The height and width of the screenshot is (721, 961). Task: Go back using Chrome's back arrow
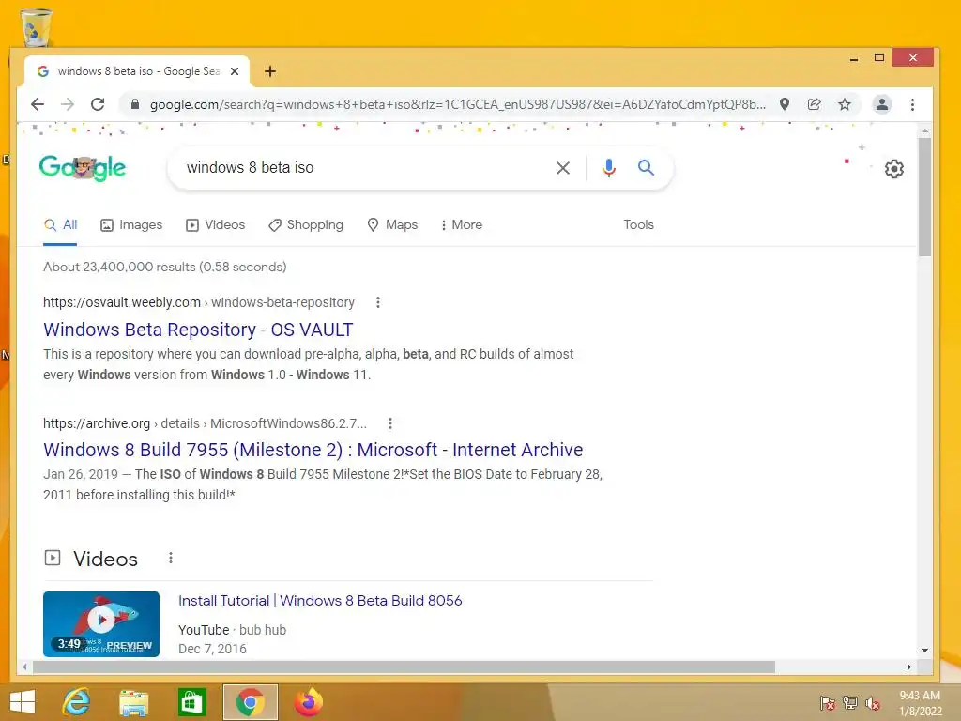tap(38, 104)
